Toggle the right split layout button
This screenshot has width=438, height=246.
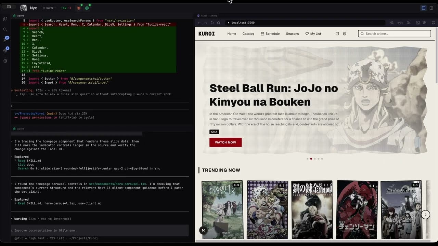pos(431,8)
